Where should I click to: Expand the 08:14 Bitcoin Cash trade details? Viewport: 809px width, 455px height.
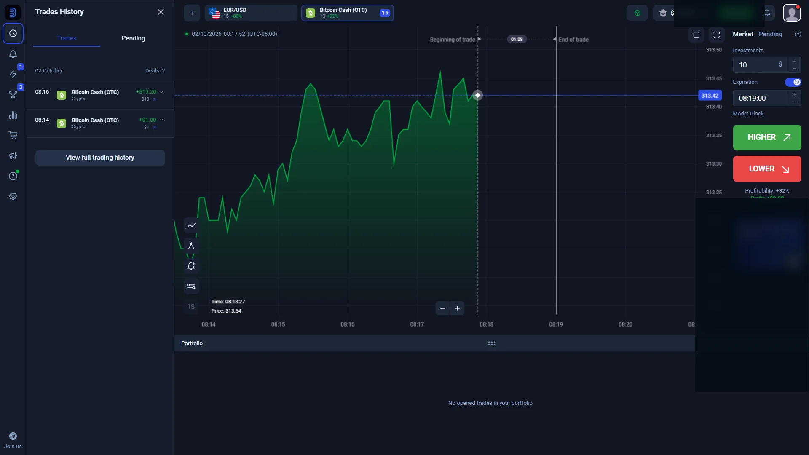[x=161, y=120]
